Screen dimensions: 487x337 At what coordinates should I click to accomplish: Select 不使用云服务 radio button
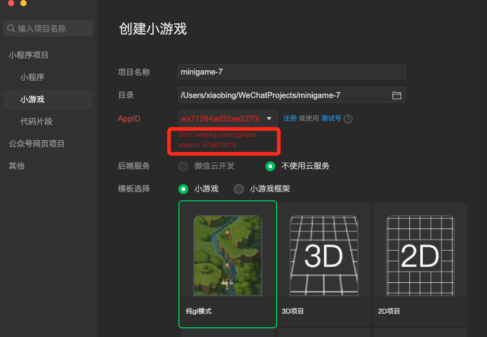tap(270, 166)
